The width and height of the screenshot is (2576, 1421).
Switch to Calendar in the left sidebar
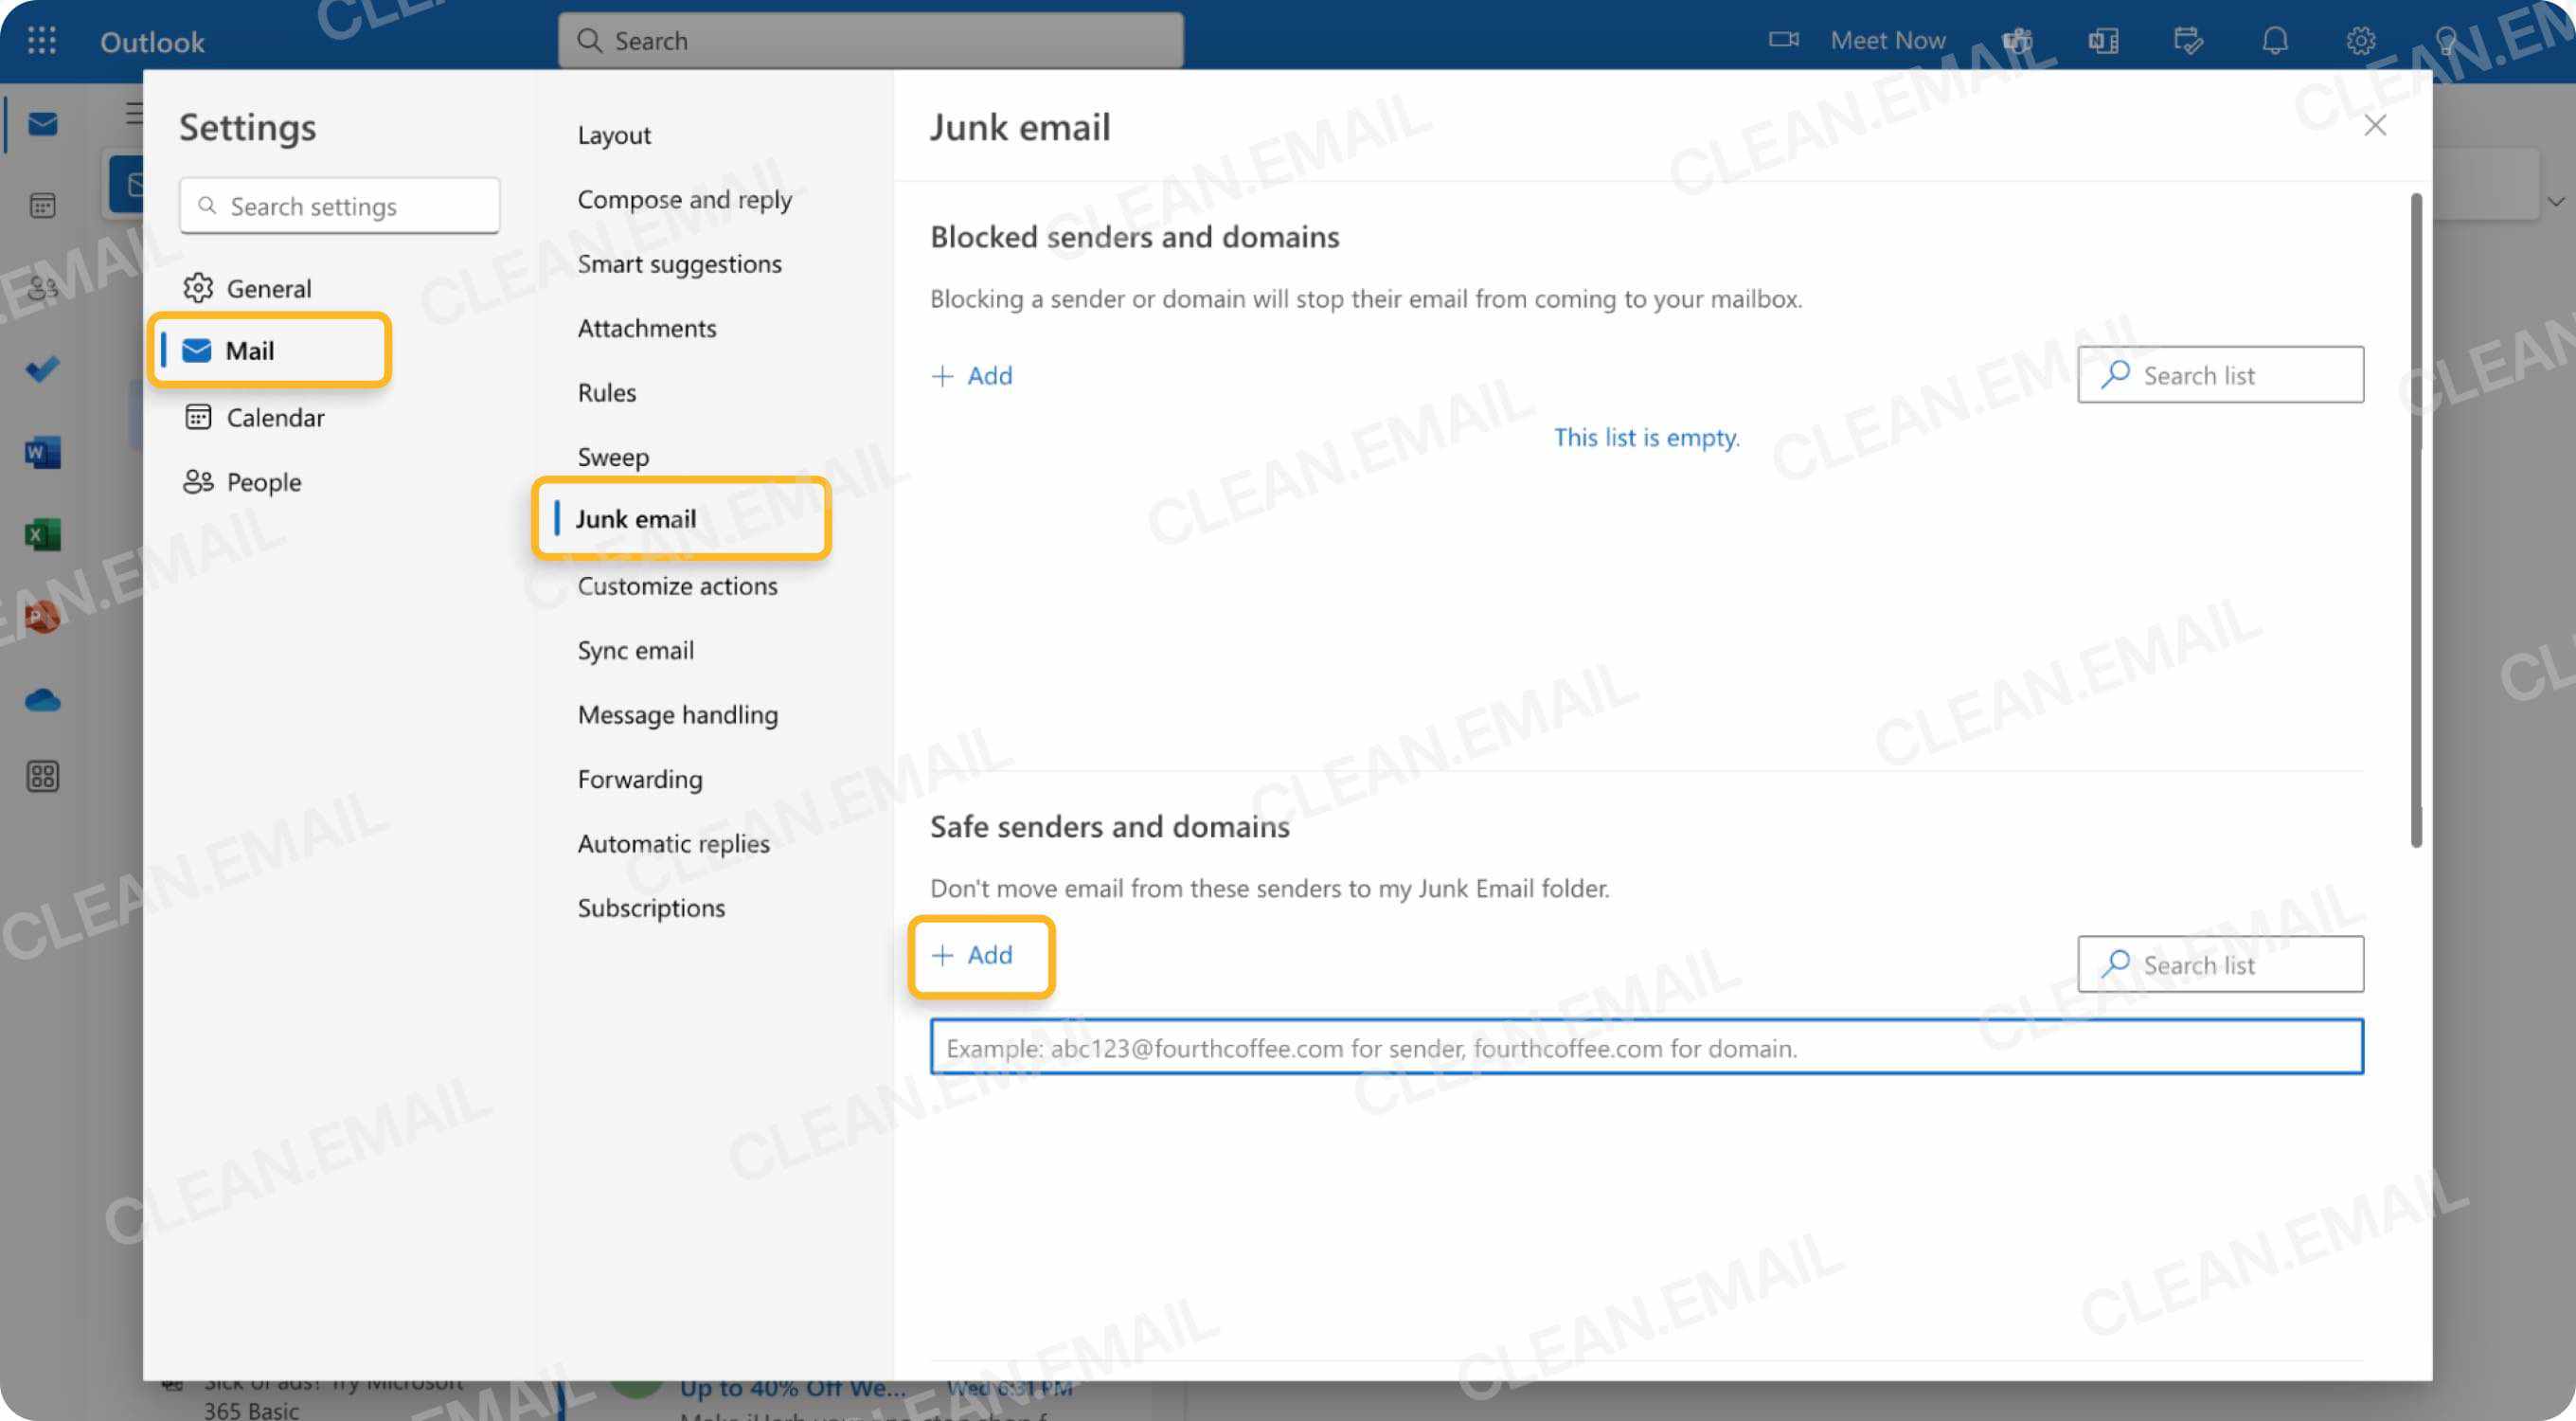click(40, 205)
